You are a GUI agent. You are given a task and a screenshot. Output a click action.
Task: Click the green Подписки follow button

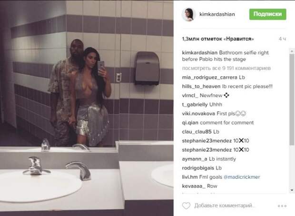tap(268, 14)
